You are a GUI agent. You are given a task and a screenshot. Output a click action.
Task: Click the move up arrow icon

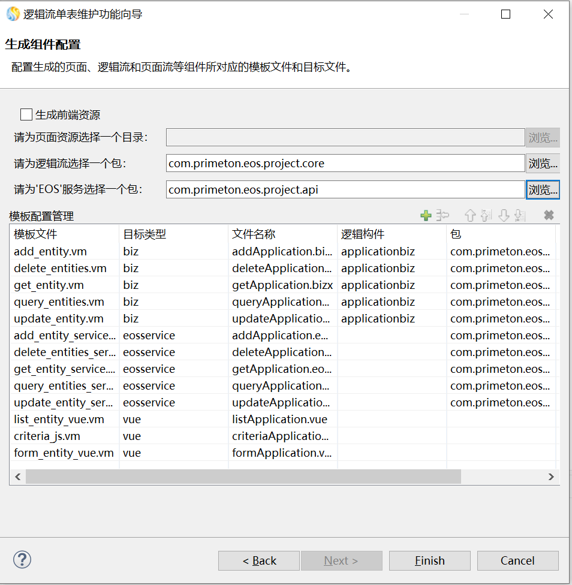pos(470,216)
